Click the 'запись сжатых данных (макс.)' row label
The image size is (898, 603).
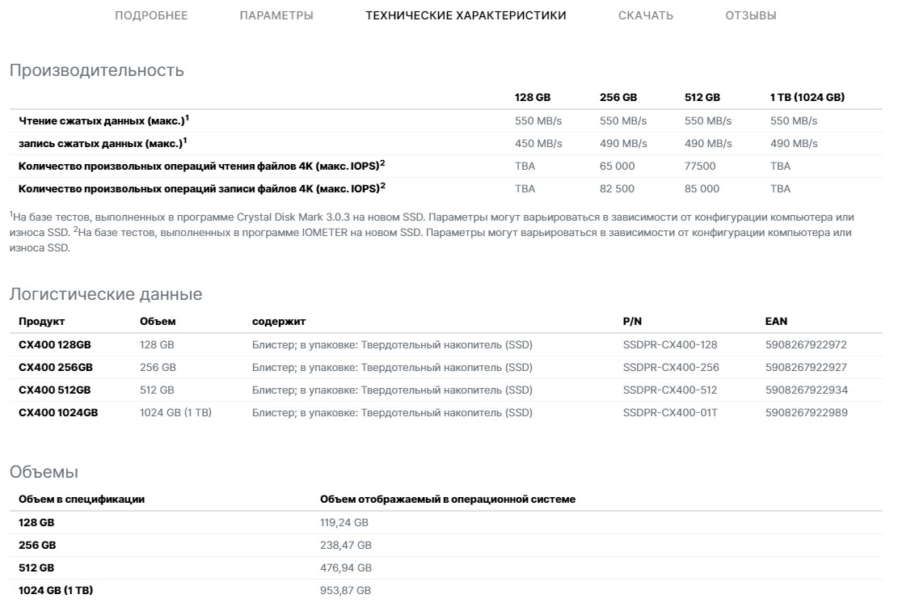103,143
